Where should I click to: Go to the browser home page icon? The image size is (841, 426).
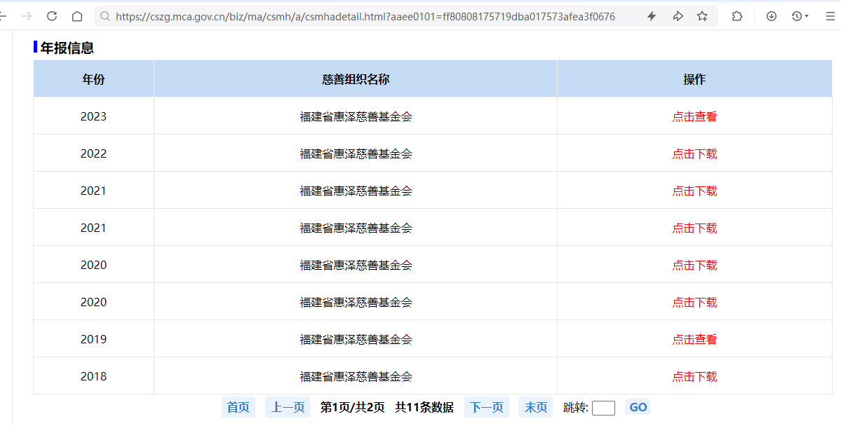[x=77, y=16]
